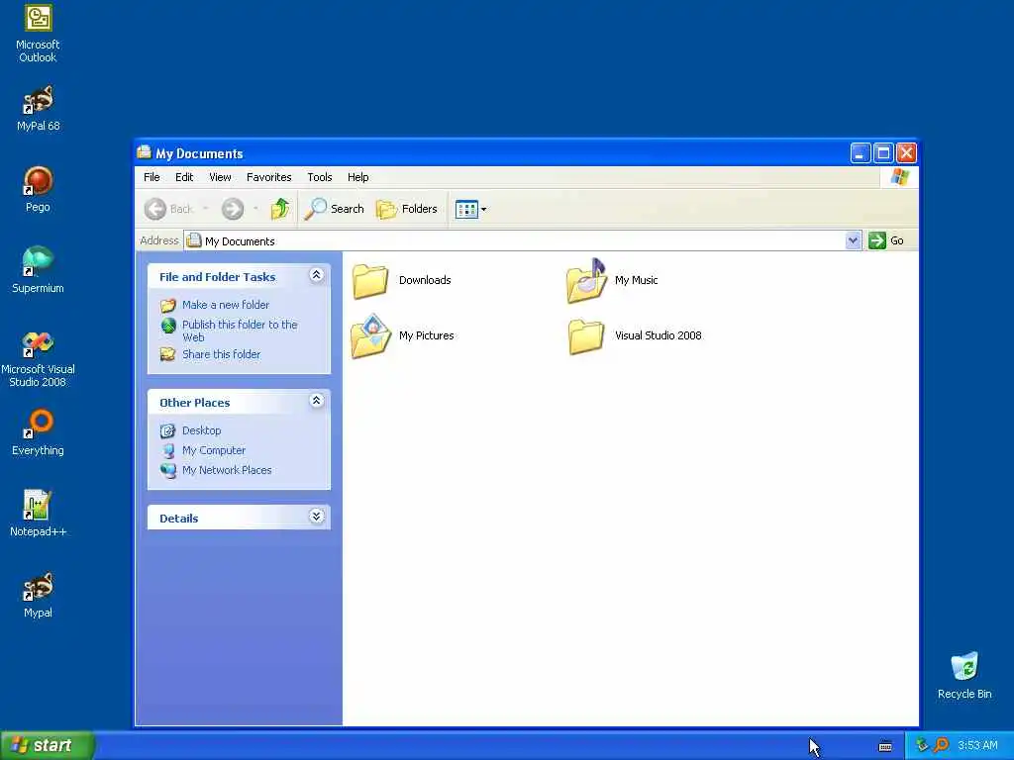Click Make a new folder link

tap(226, 305)
